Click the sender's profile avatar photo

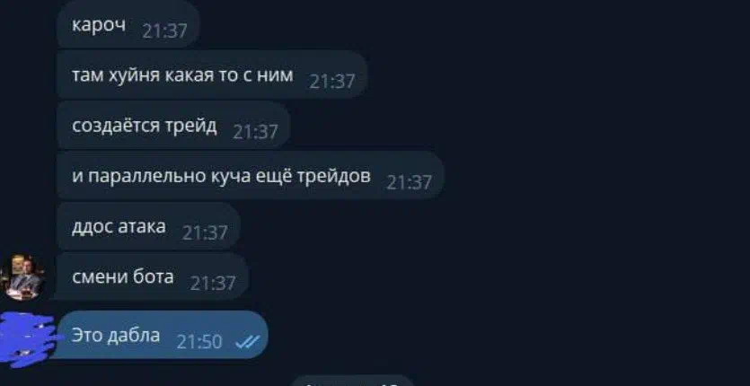(x=22, y=277)
